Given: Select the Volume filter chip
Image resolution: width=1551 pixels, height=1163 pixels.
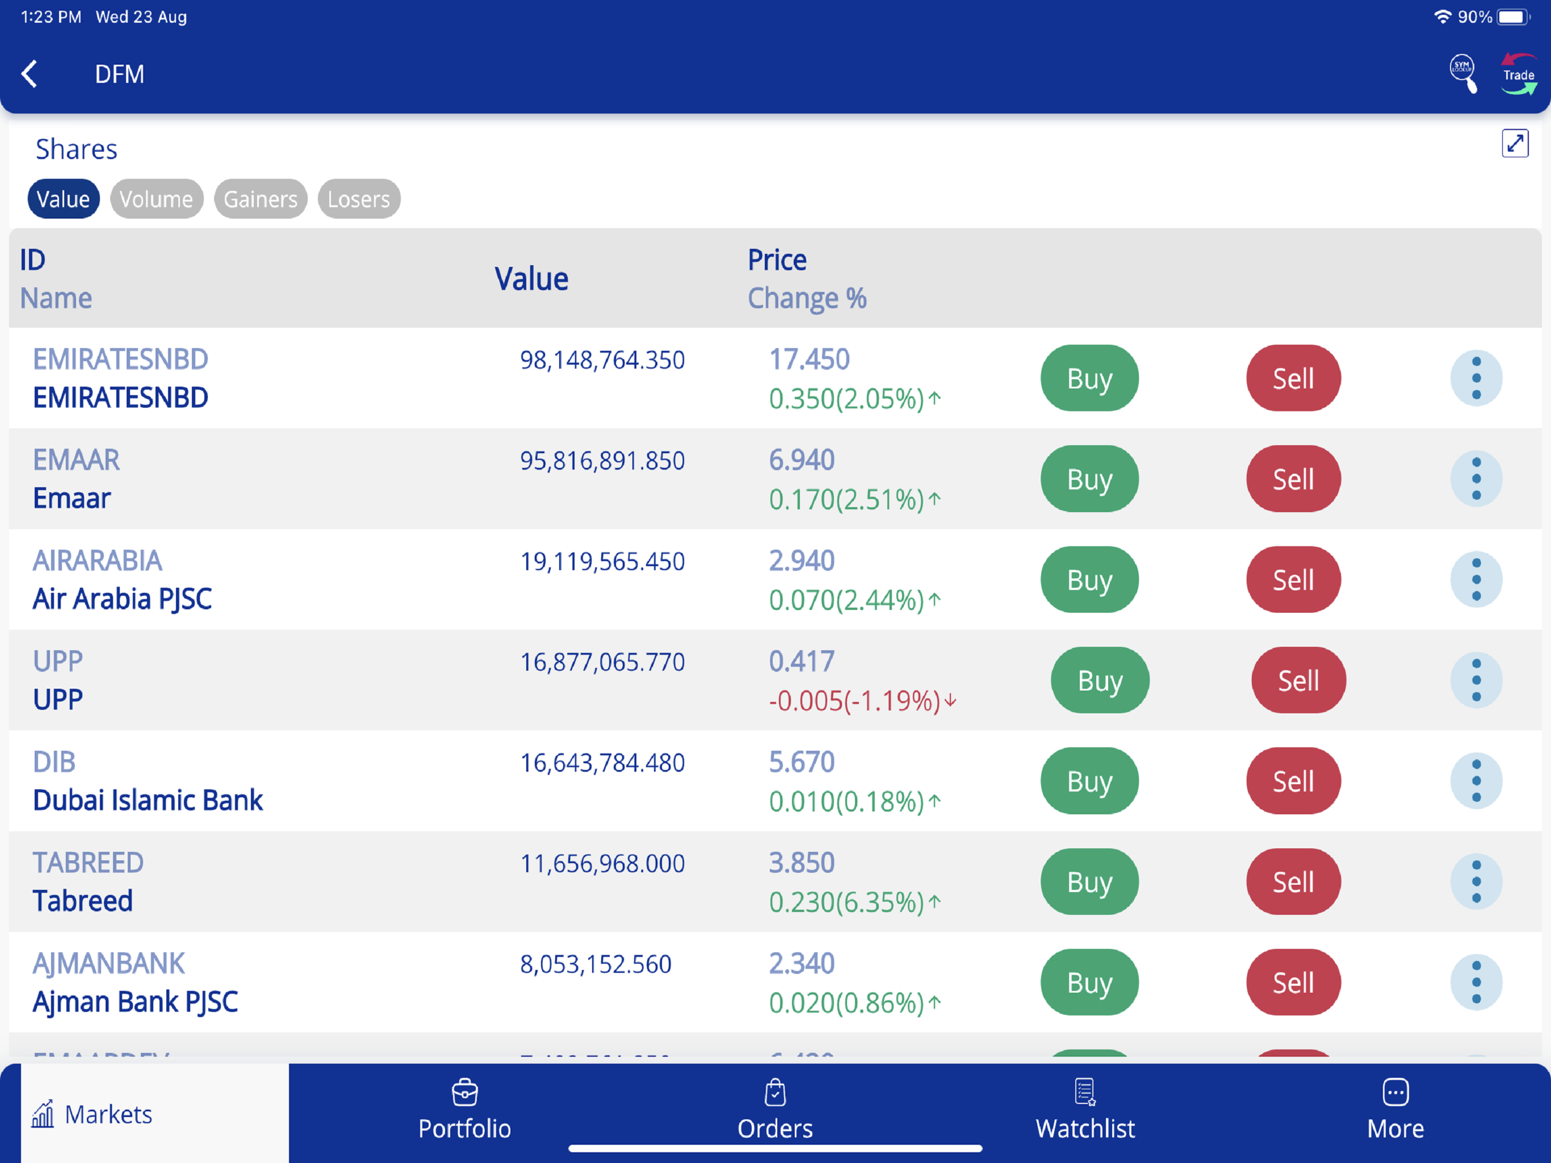Looking at the screenshot, I should pos(156,199).
